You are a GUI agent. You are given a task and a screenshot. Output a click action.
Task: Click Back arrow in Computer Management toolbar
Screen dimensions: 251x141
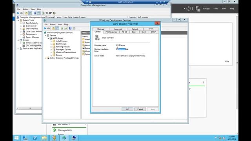pos(18,13)
